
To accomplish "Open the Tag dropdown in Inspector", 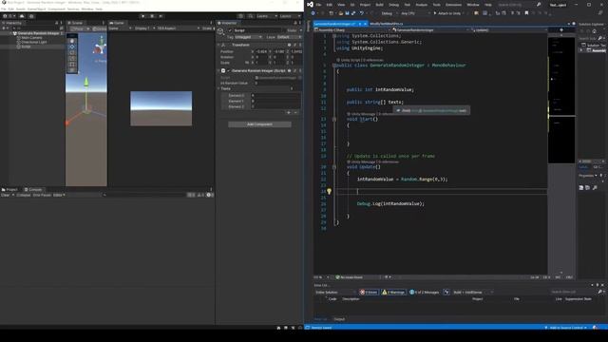I will click(x=248, y=37).
